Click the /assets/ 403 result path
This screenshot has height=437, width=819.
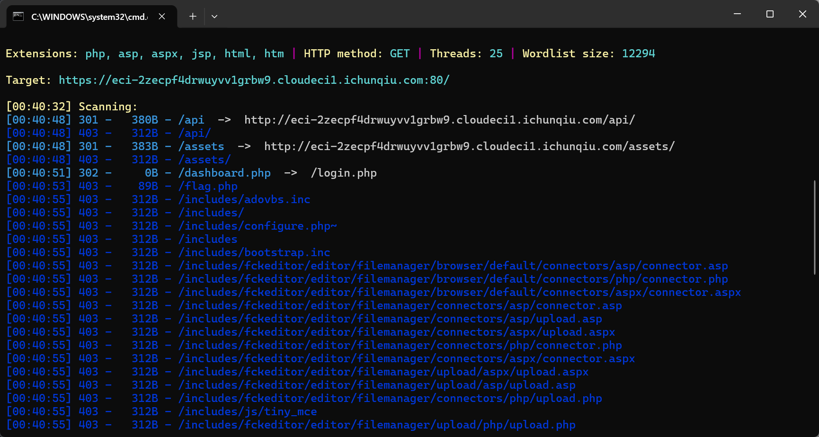[x=205, y=160]
